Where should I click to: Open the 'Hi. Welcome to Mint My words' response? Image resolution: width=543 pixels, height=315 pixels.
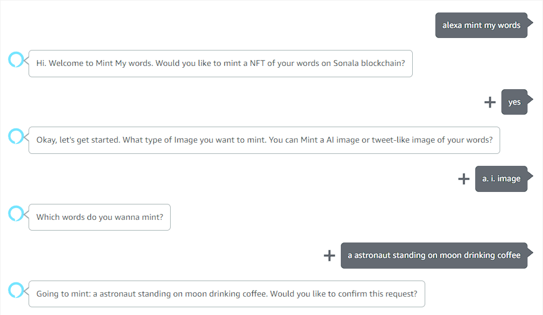click(x=221, y=64)
